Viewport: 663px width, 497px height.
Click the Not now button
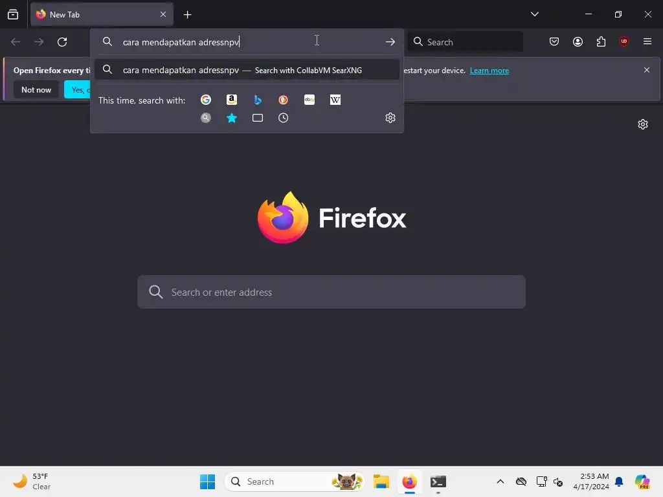(x=36, y=89)
